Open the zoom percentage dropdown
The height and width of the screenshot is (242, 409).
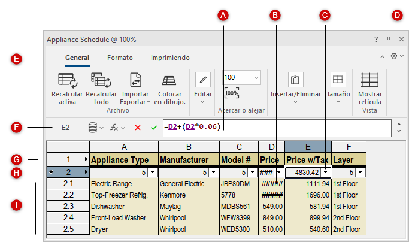[256, 77]
